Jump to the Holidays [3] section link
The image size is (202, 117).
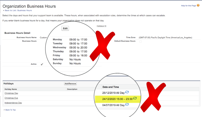tap(101, 26)
